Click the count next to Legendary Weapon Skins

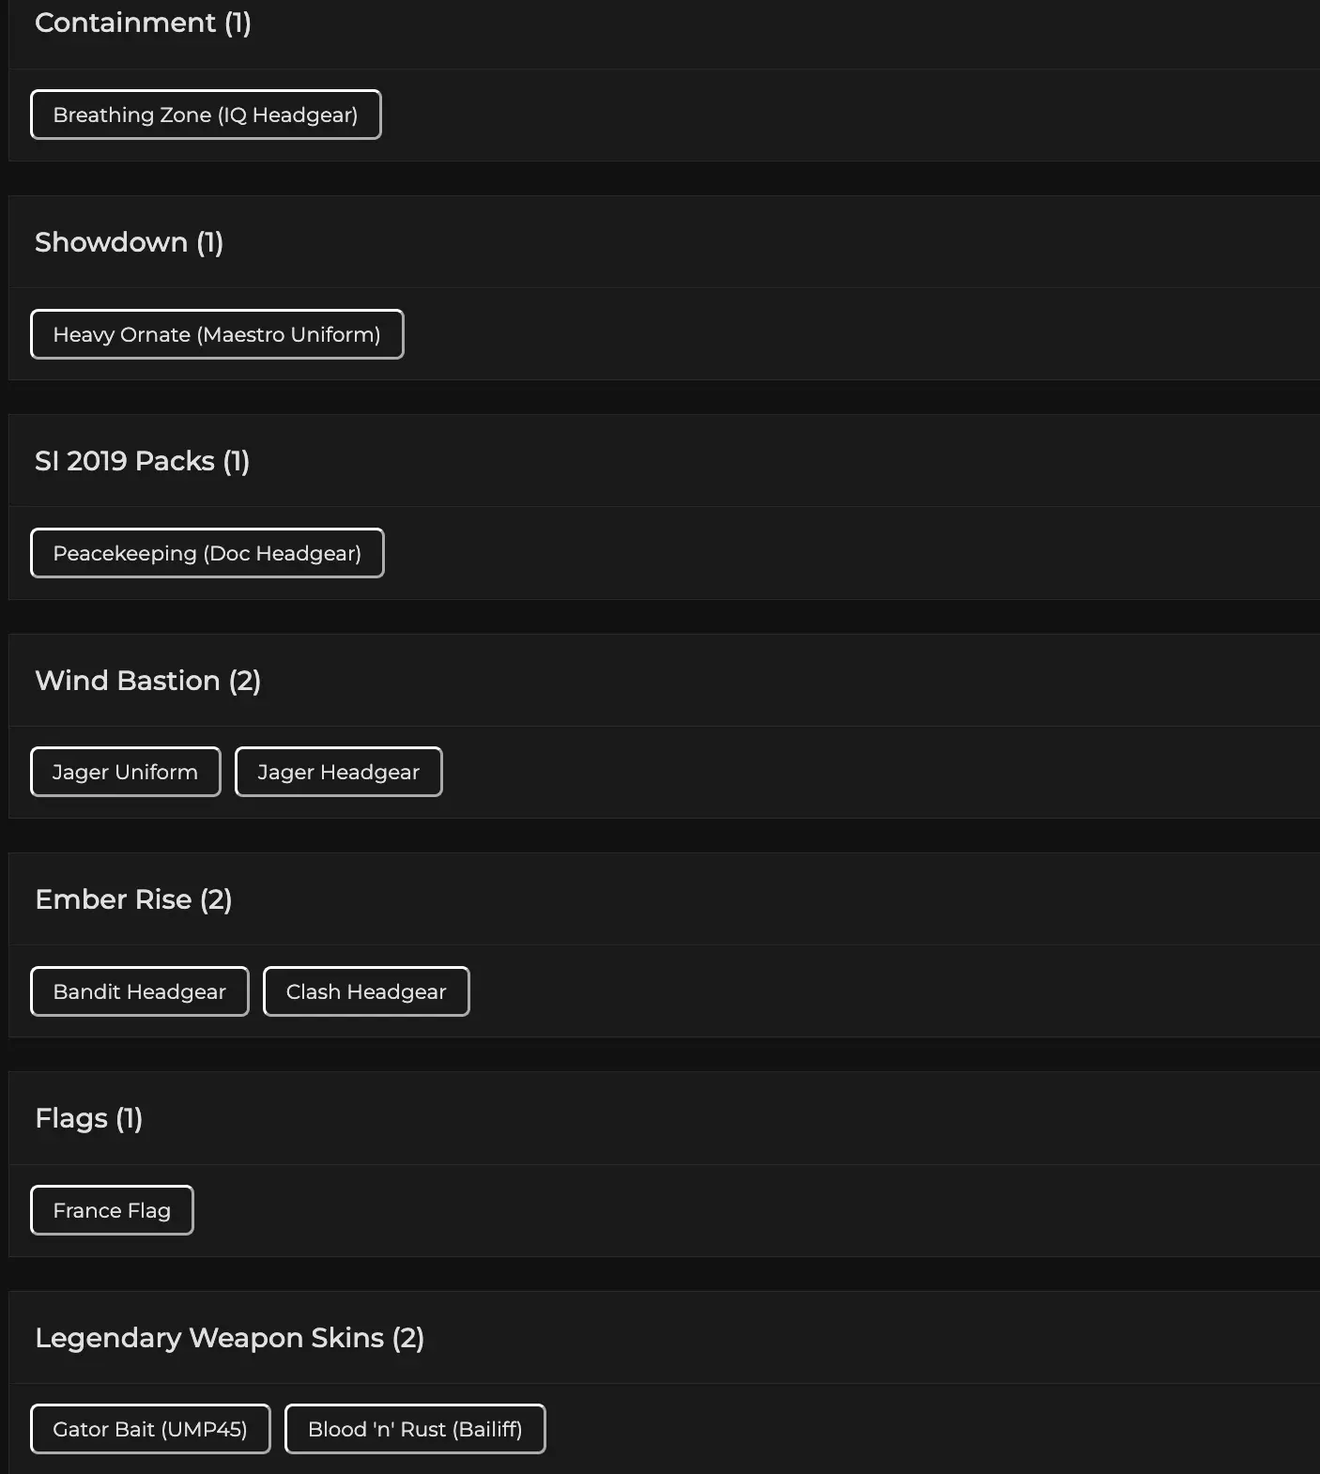[x=408, y=1338]
